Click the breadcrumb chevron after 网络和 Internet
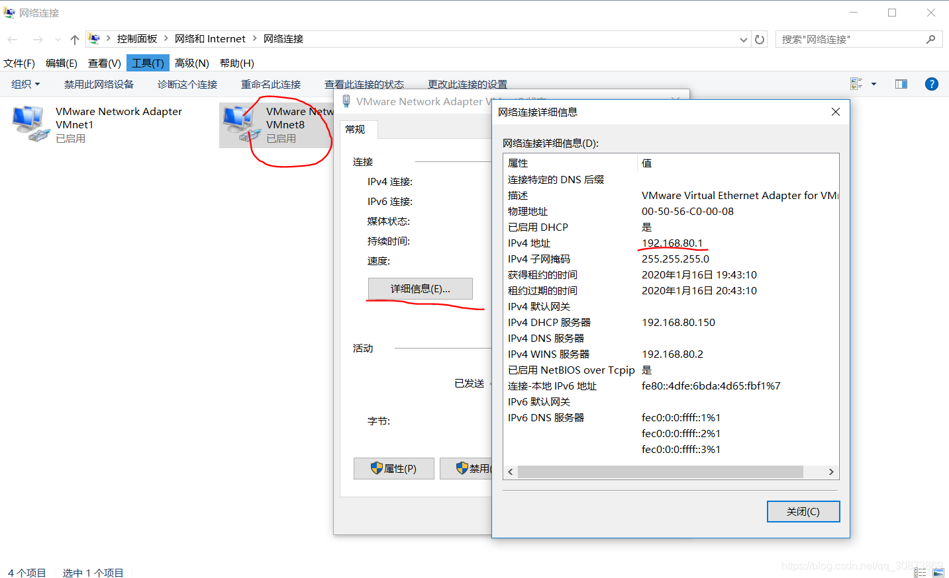This screenshot has width=949, height=578. [254, 38]
